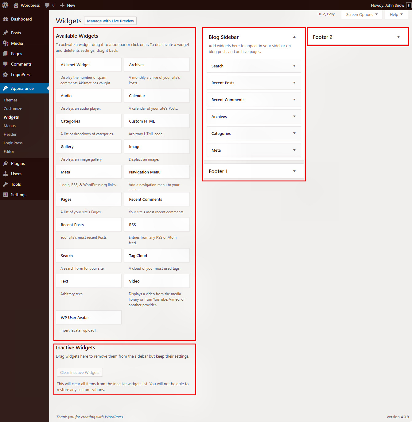The image size is (412, 422).
Task: Select the Gallery available widget
Action: (x=89, y=146)
